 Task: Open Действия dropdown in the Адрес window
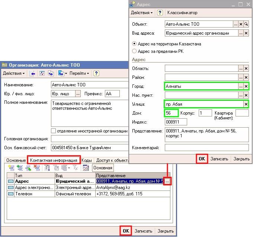click(x=141, y=13)
